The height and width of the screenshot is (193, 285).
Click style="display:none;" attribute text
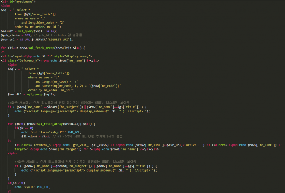(x=72, y=56)
